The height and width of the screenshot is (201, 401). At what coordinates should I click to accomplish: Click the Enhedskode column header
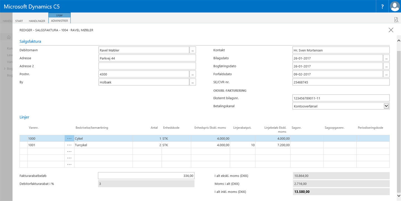(171, 128)
